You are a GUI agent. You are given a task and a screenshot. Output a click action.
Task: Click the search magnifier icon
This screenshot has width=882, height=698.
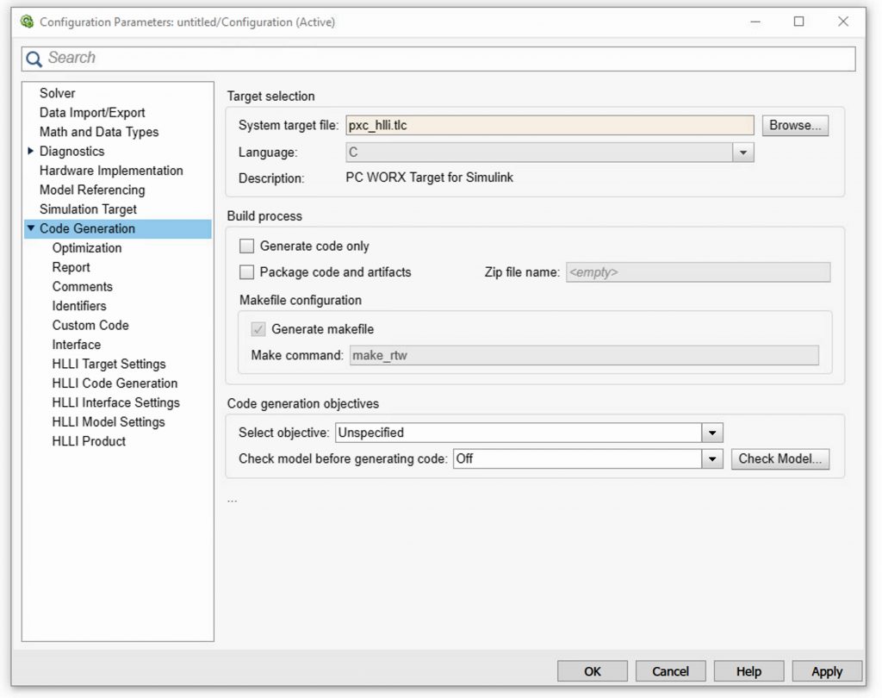point(33,58)
